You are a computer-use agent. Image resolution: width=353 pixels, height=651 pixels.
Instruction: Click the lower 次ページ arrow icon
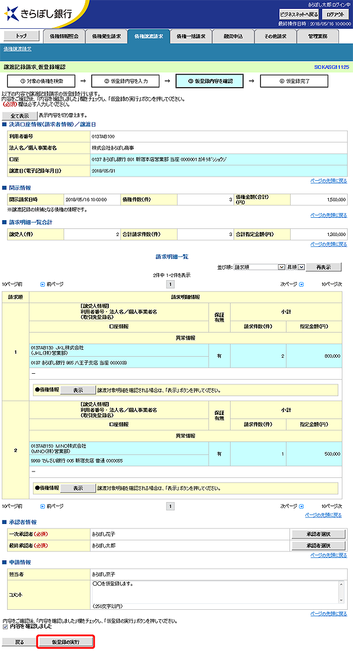click(x=302, y=507)
